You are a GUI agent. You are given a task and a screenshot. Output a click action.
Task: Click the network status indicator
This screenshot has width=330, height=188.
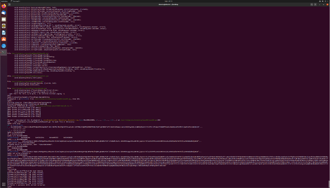pos(320,1)
